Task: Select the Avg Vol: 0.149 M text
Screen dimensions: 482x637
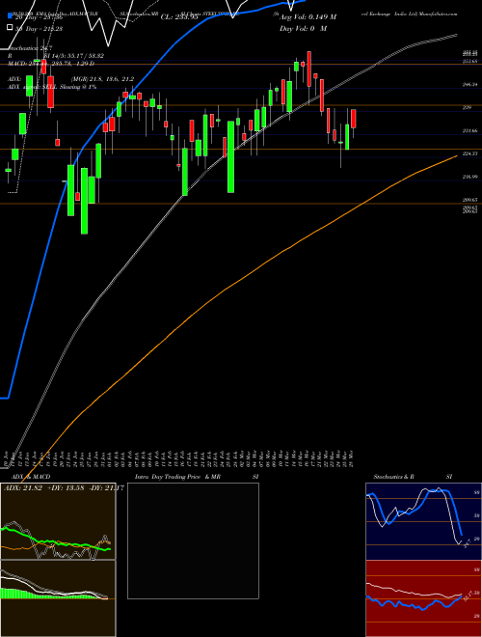Action: [x=308, y=17]
